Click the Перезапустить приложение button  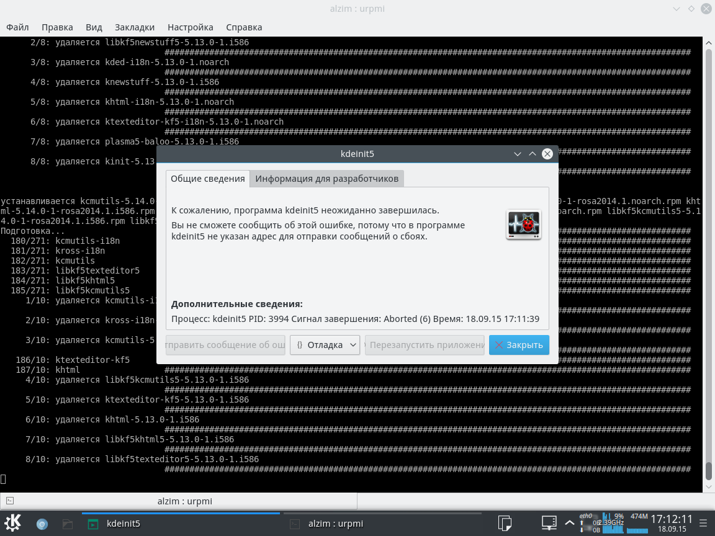coord(425,345)
